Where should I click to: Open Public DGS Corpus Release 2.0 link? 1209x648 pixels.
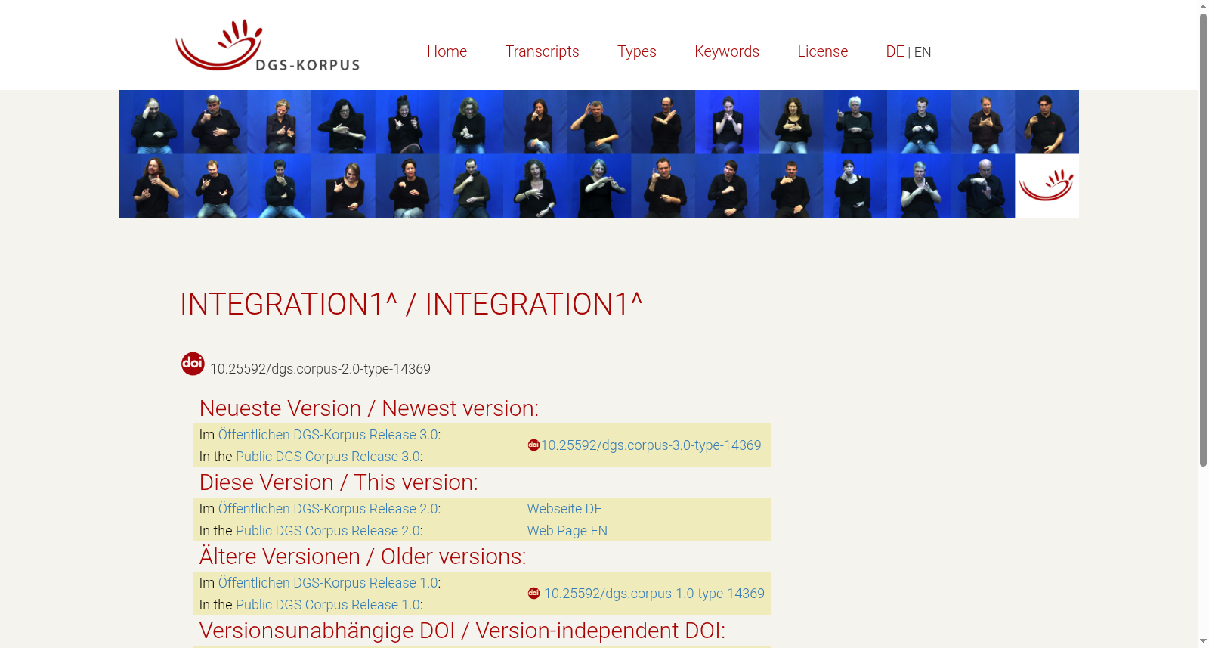click(x=328, y=531)
